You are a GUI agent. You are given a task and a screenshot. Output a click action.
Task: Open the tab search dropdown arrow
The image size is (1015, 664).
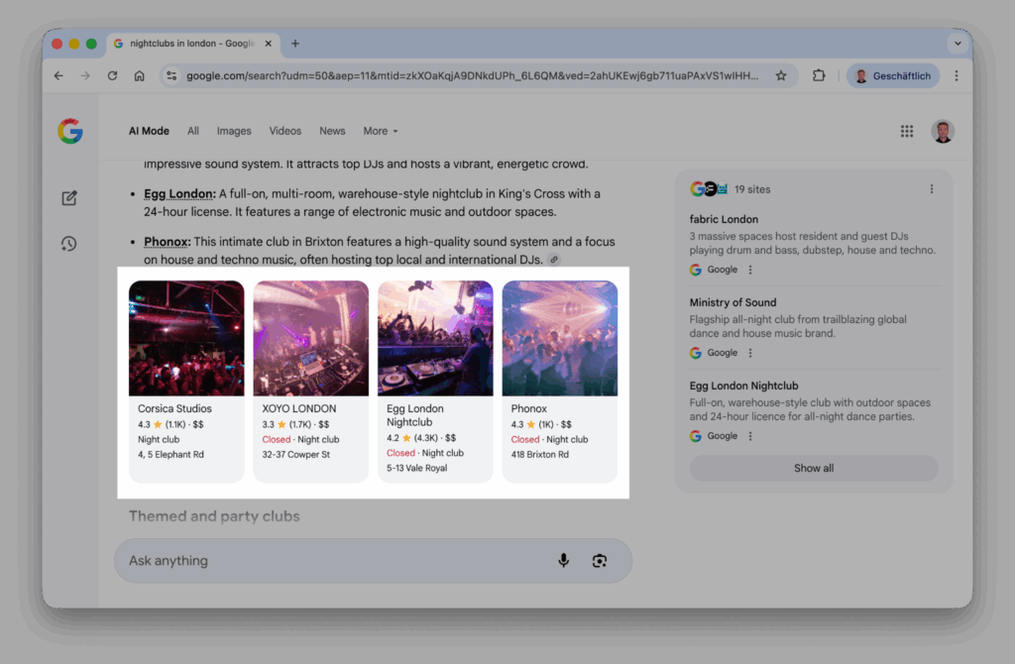point(957,44)
